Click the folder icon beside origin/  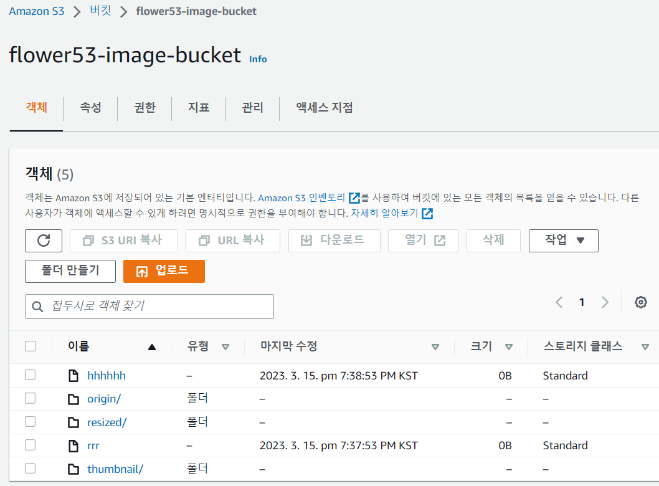[x=73, y=399]
